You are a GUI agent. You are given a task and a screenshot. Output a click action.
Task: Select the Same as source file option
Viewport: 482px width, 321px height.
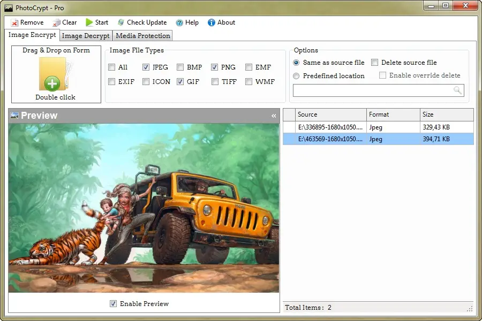(x=296, y=63)
